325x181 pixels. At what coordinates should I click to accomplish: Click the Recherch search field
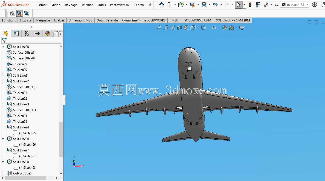[x=294, y=5]
